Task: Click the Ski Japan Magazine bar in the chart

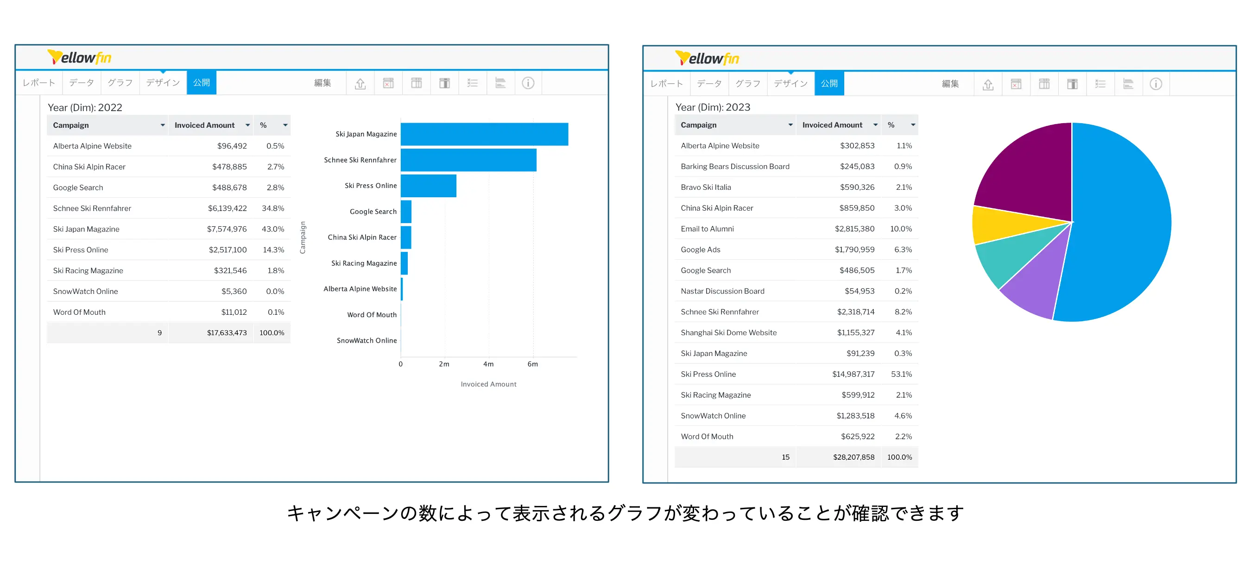Action: click(484, 134)
